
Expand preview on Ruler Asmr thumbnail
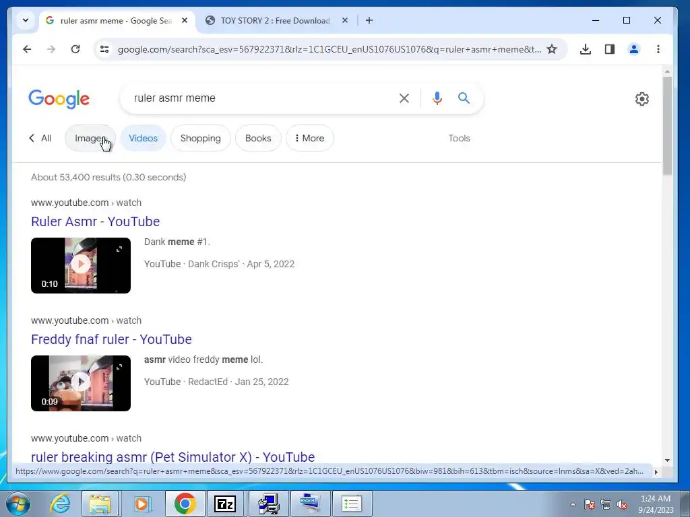pos(119,249)
